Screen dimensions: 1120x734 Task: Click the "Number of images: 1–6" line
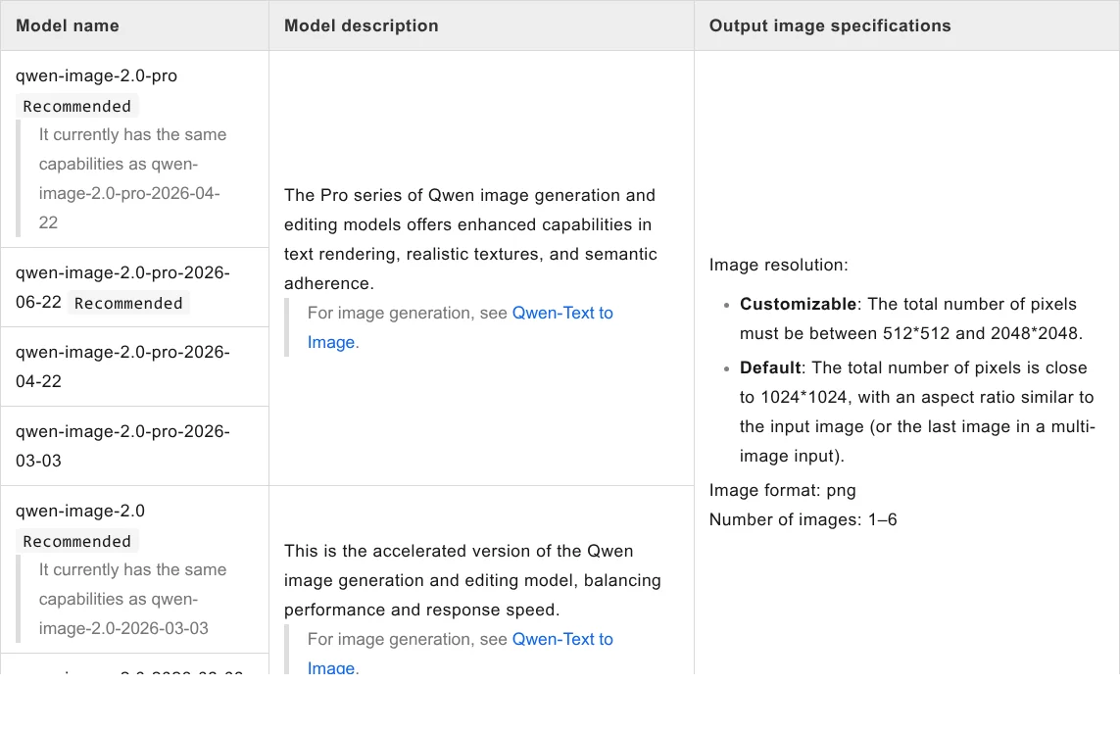tap(803, 519)
